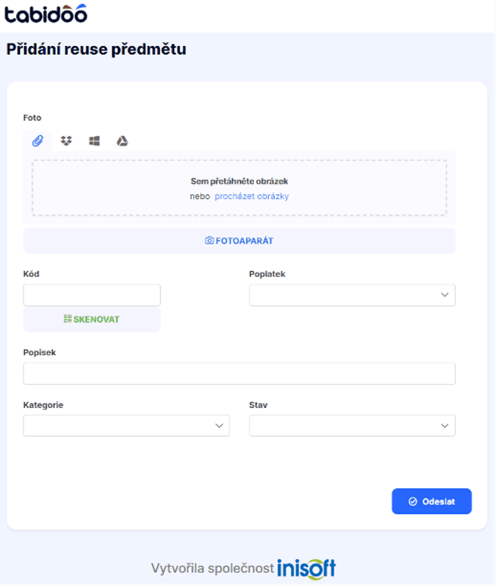Screen dimensions: 496x586
Task: Click the checkmark icon on Odeslat button
Action: (x=412, y=501)
